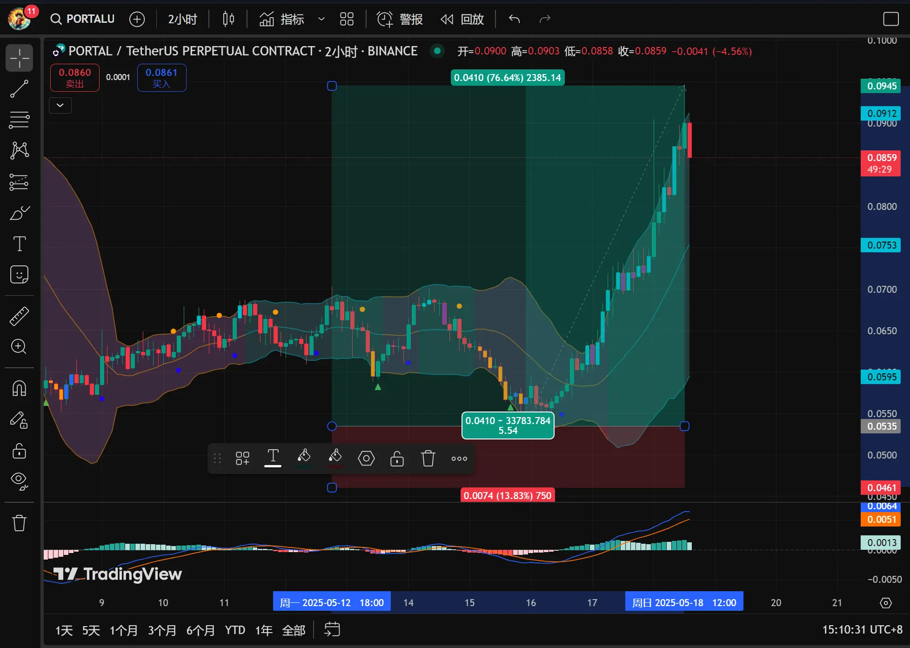Change text color in floating toolbar
910x648 pixels.
click(x=273, y=459)
